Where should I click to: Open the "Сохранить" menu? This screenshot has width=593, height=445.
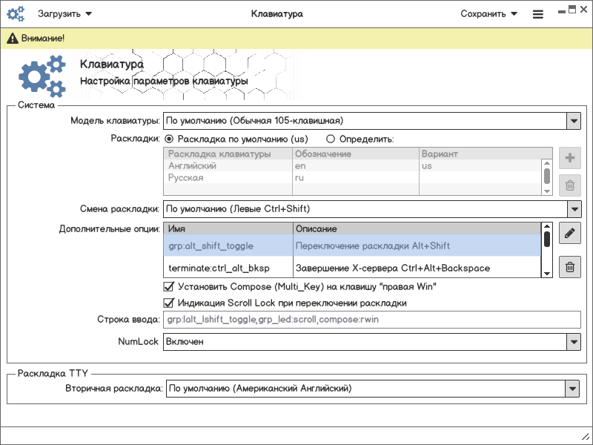click(x=488, y=14)
